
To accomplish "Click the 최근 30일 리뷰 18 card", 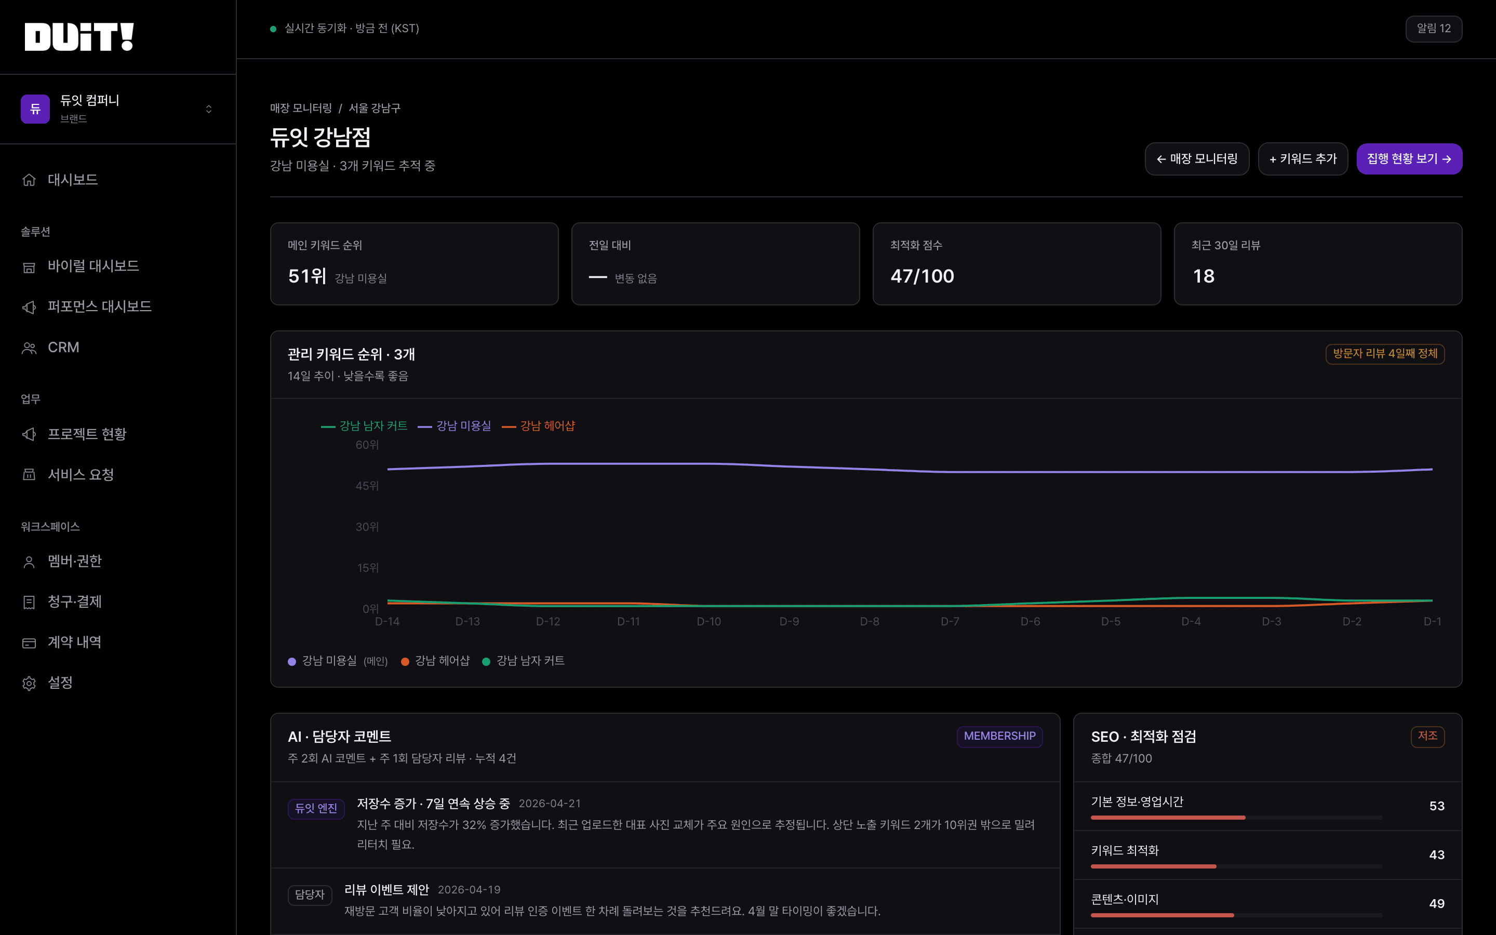I will pos(1318,264).
